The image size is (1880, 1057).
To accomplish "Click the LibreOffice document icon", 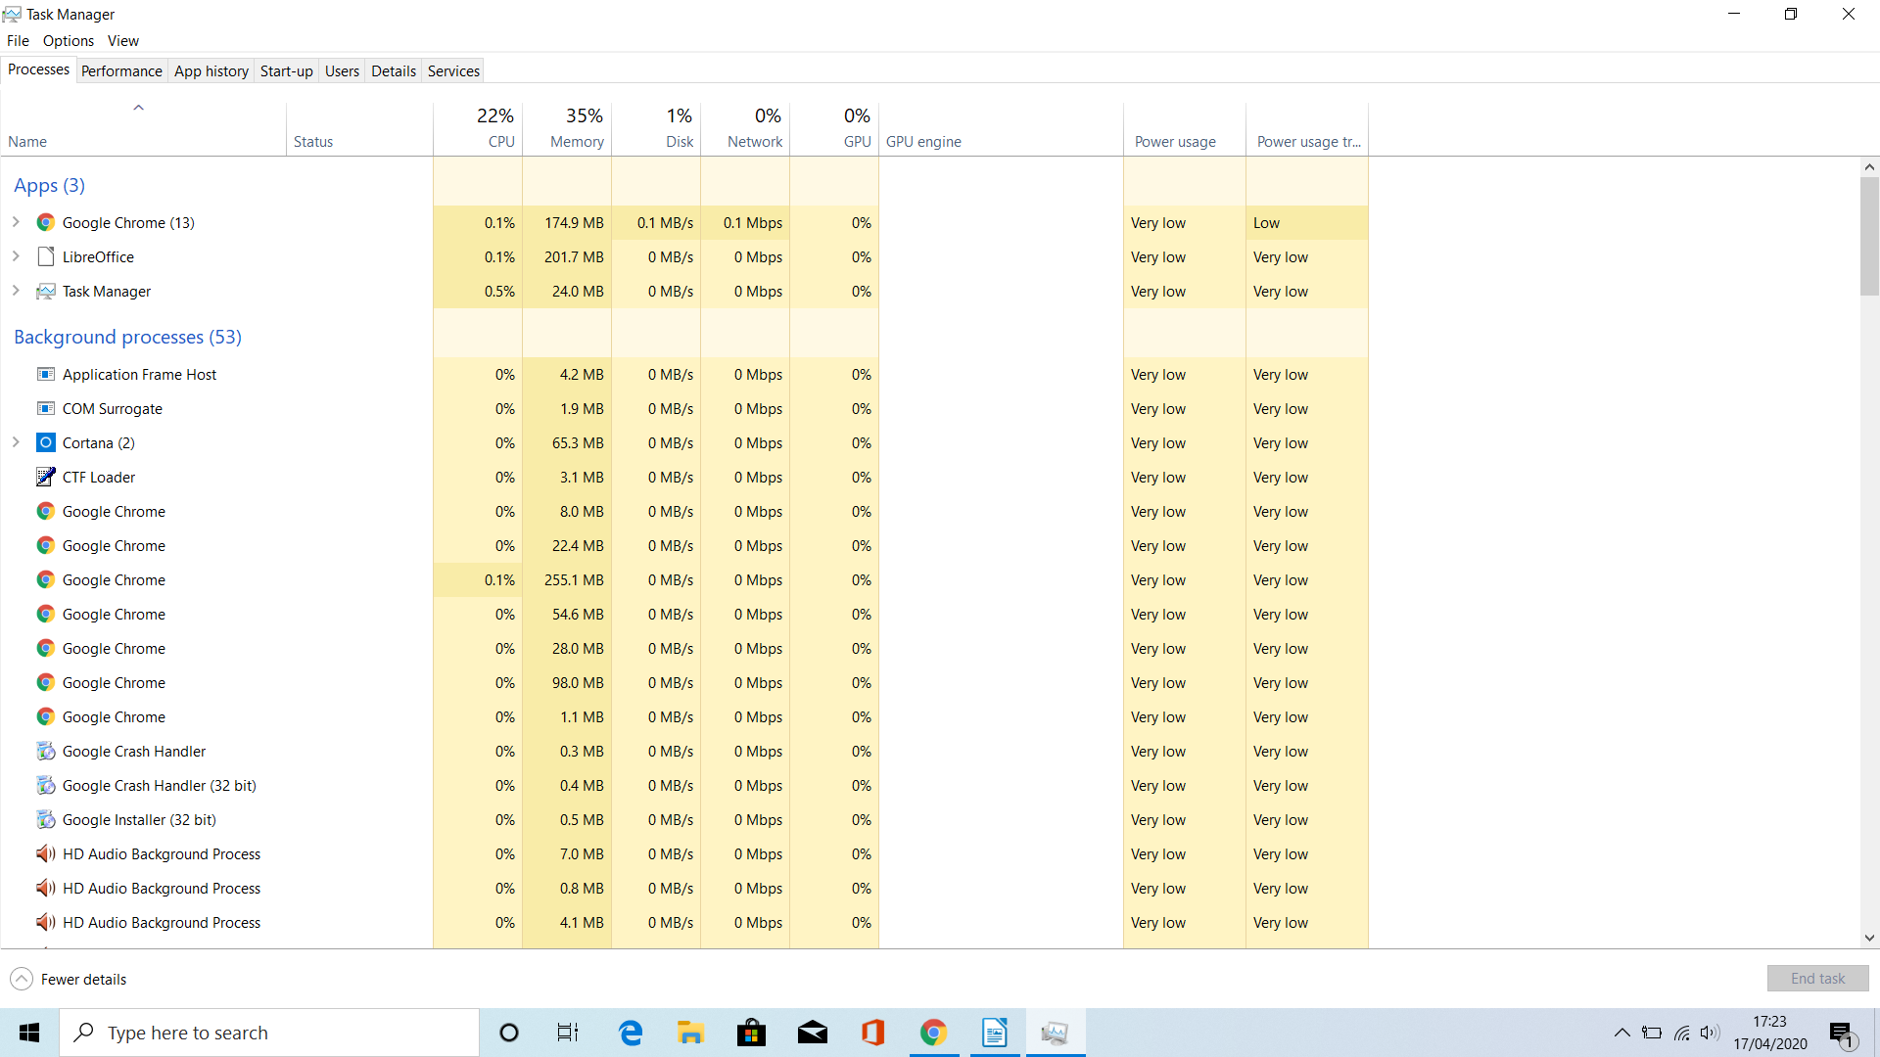I will tap(45, 256).
